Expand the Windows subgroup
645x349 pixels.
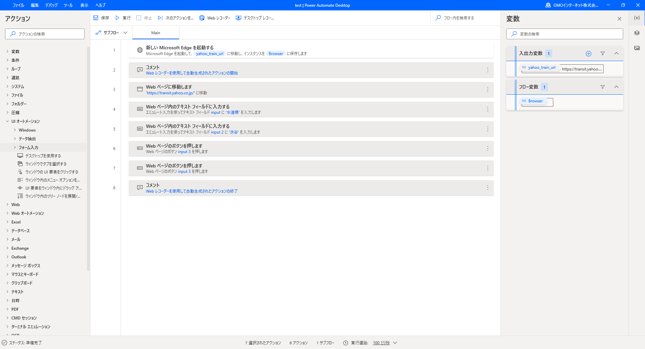click(15, 130)
